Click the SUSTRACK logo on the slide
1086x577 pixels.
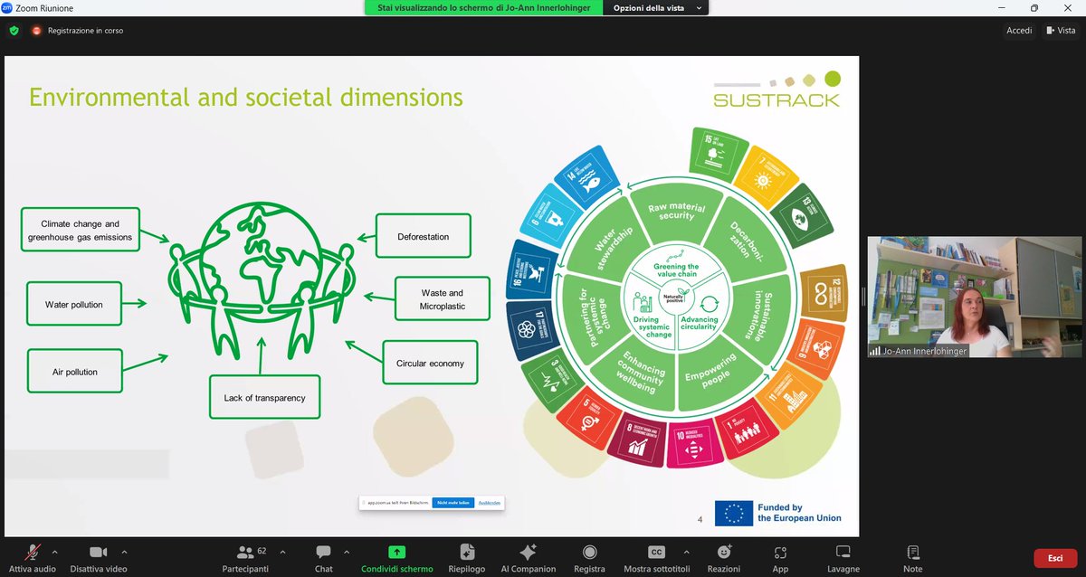click(x=776, y=91)
